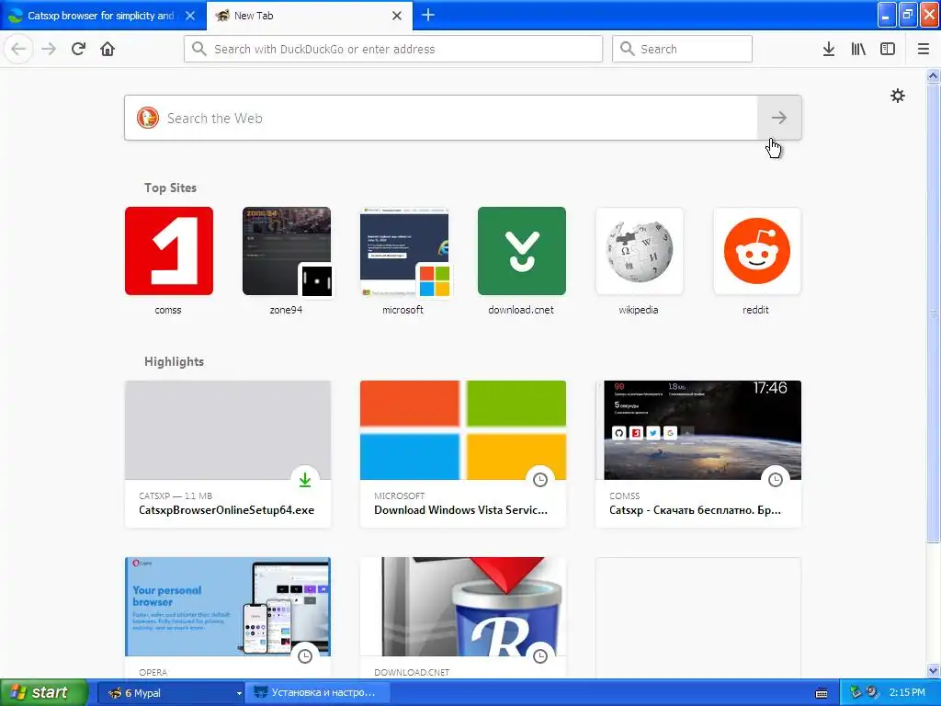941x706 pixels.
Task: Click history clock icon on Microsoft card
Action: point(540,479)
